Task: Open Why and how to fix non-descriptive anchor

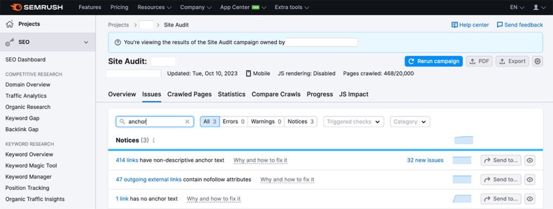Action: [x=260, y=160]
